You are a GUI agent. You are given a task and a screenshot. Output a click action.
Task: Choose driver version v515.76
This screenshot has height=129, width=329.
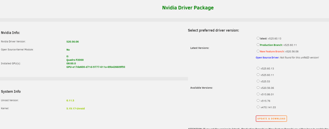(258, 101)
